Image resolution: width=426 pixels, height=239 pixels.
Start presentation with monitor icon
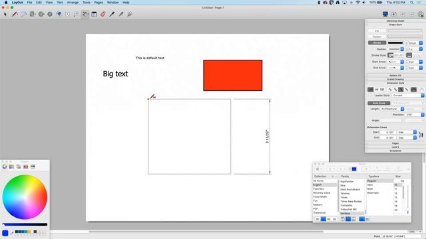point(385,14)
